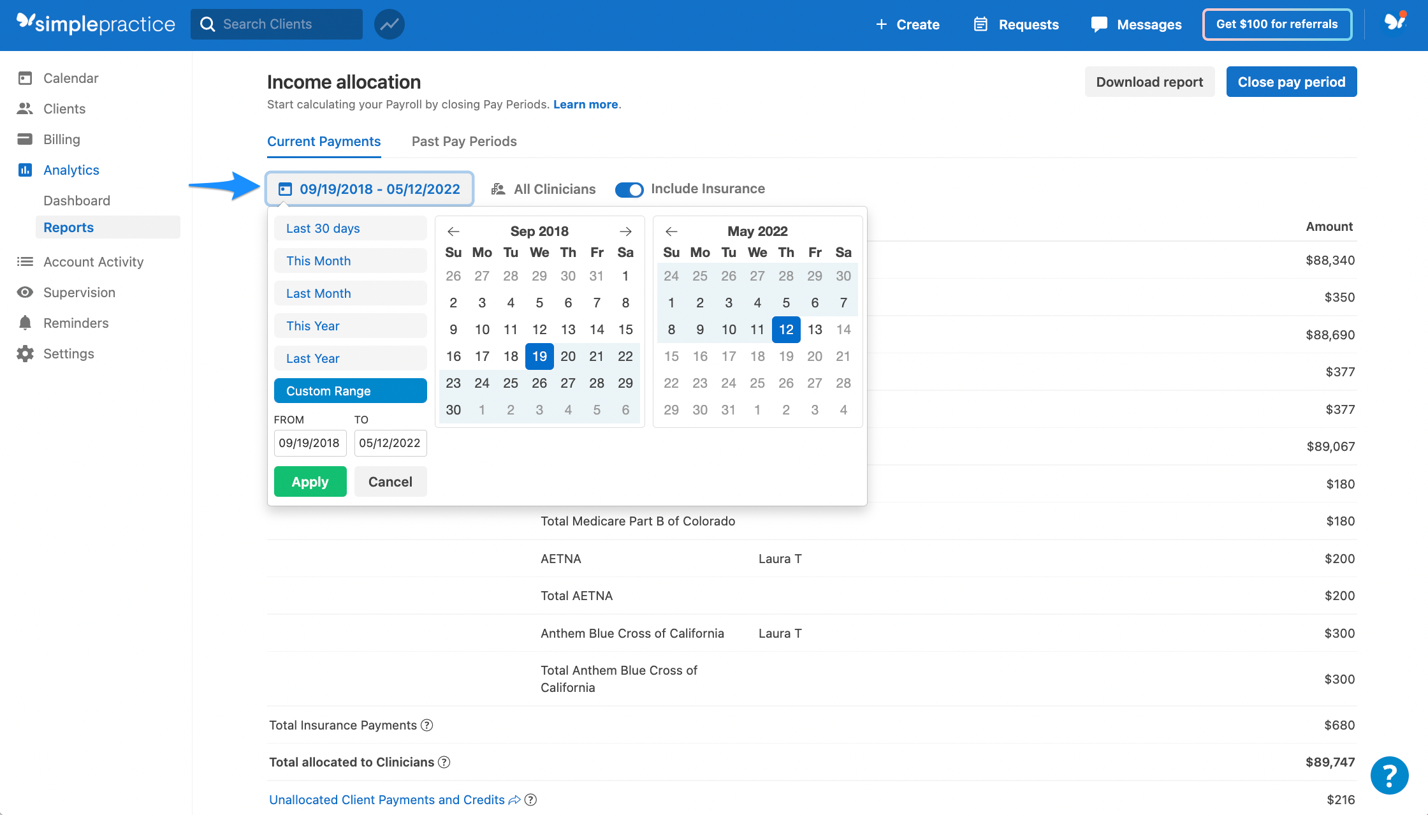Select May 12 in May 2022 calendar
The image size is (1428, 815).
click(786, 330)
